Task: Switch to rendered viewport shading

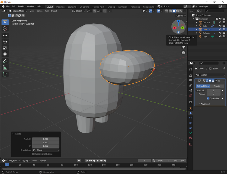Action: [181, 11]
